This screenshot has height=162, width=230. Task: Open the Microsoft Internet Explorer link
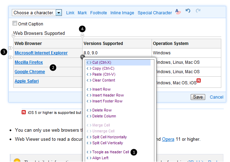click(x=41, y=53)
